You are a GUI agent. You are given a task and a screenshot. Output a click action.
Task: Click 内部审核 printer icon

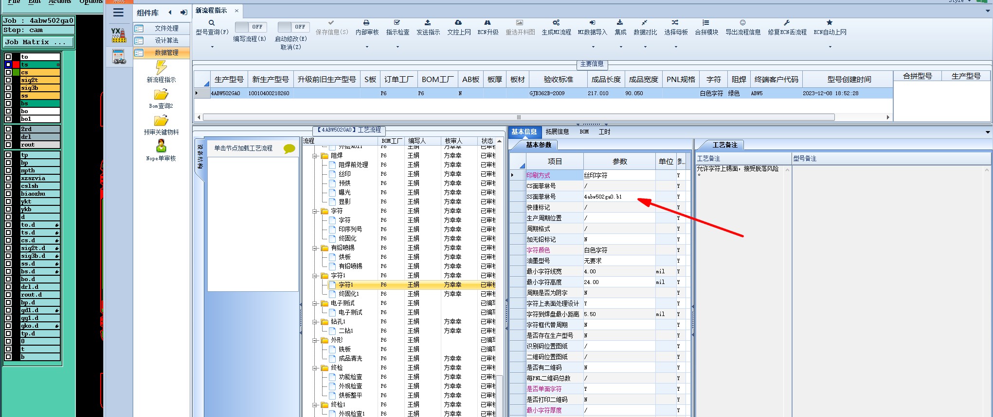click(366, 23)
